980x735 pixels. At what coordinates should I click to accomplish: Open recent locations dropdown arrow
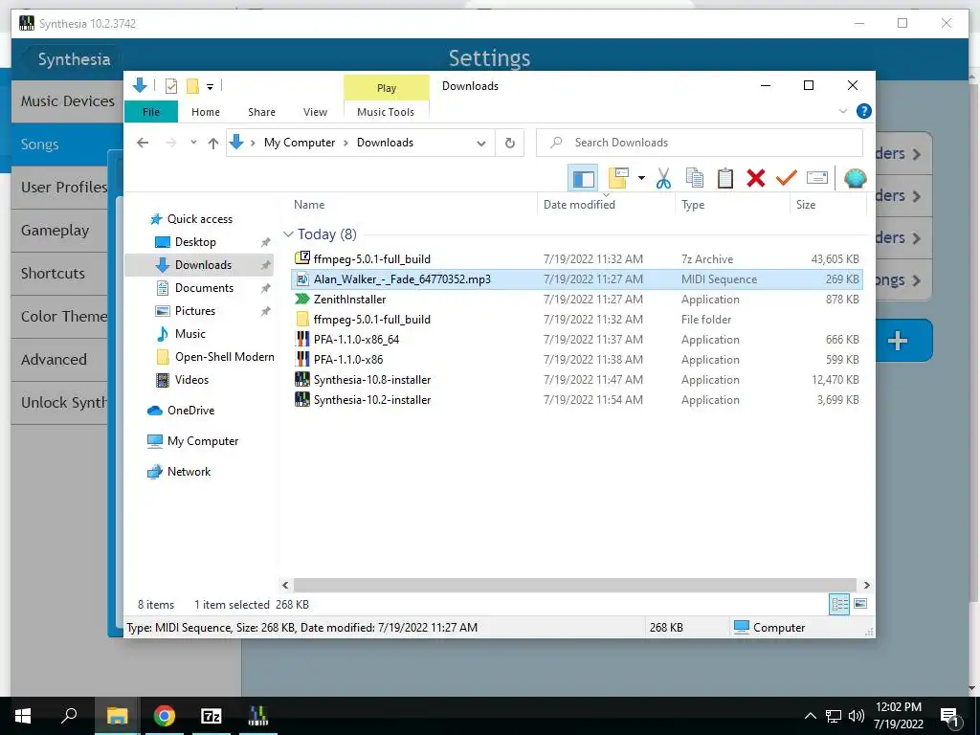(193, 143)
